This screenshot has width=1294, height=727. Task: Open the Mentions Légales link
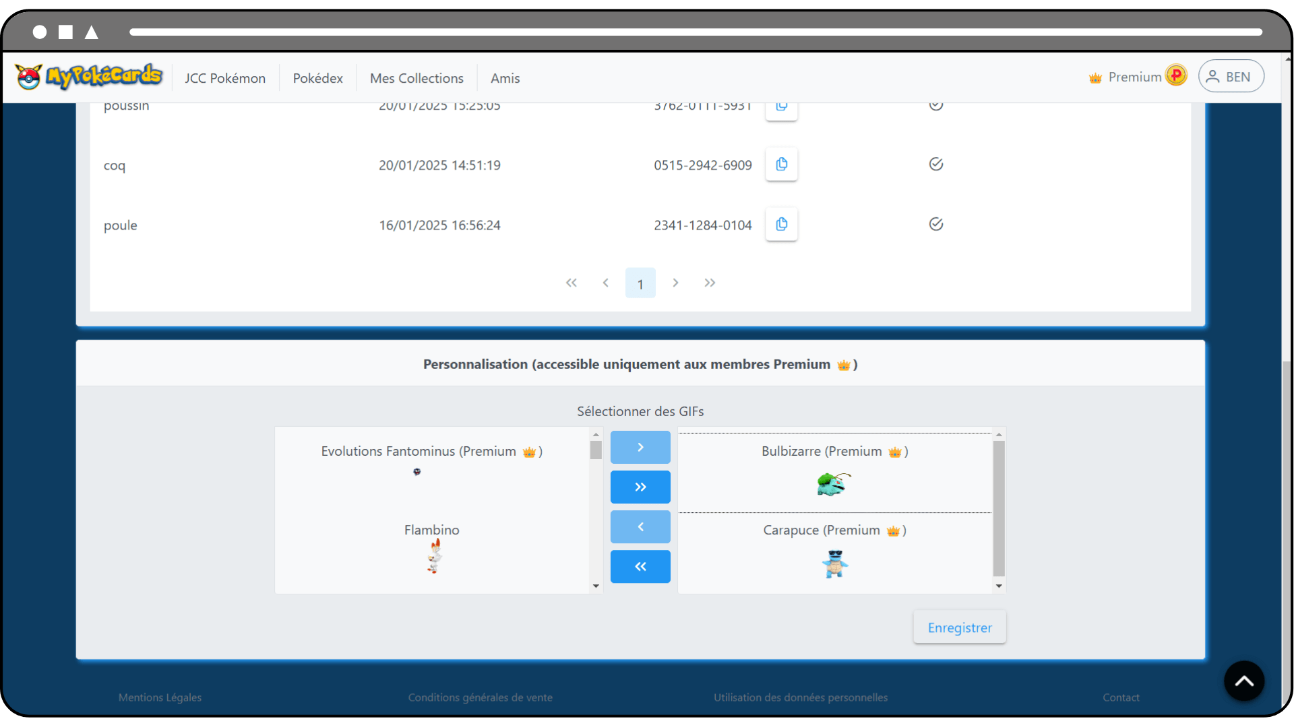(x=160, y=697)
